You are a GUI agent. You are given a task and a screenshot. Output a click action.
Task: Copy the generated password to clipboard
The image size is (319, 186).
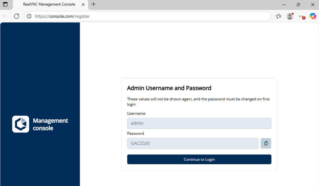[x=266, y=143]
